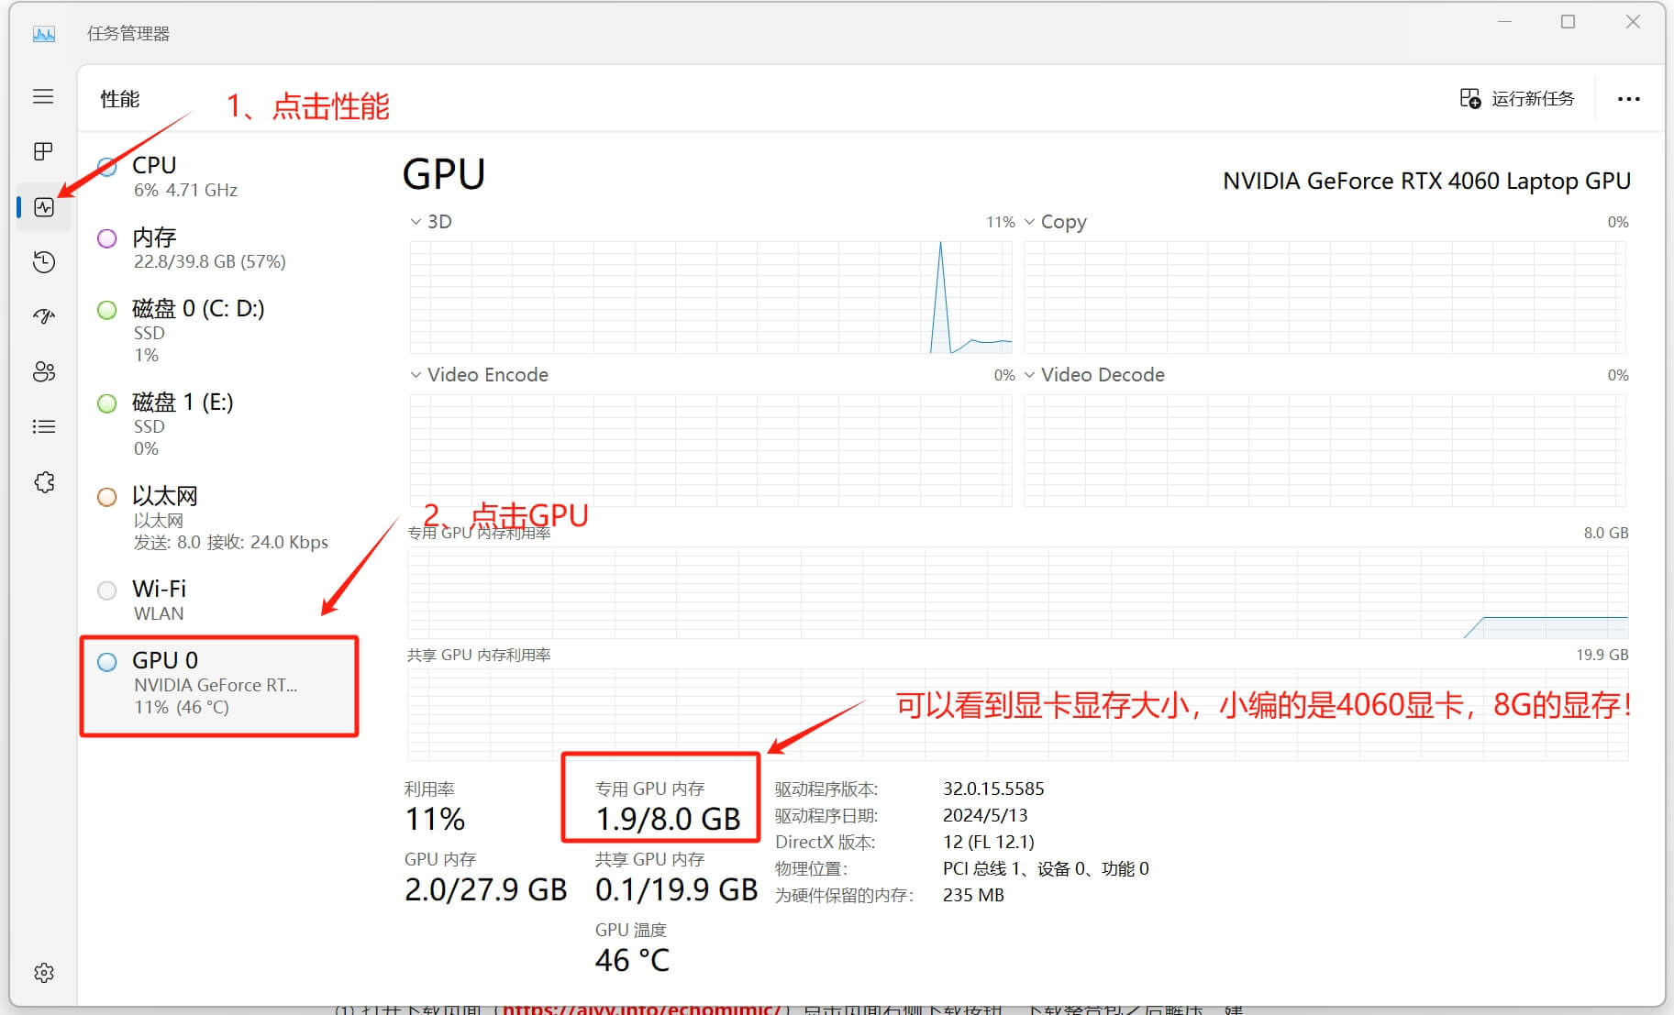Select the Performance page icon
1674x1015 pixels.
point(44,207)
